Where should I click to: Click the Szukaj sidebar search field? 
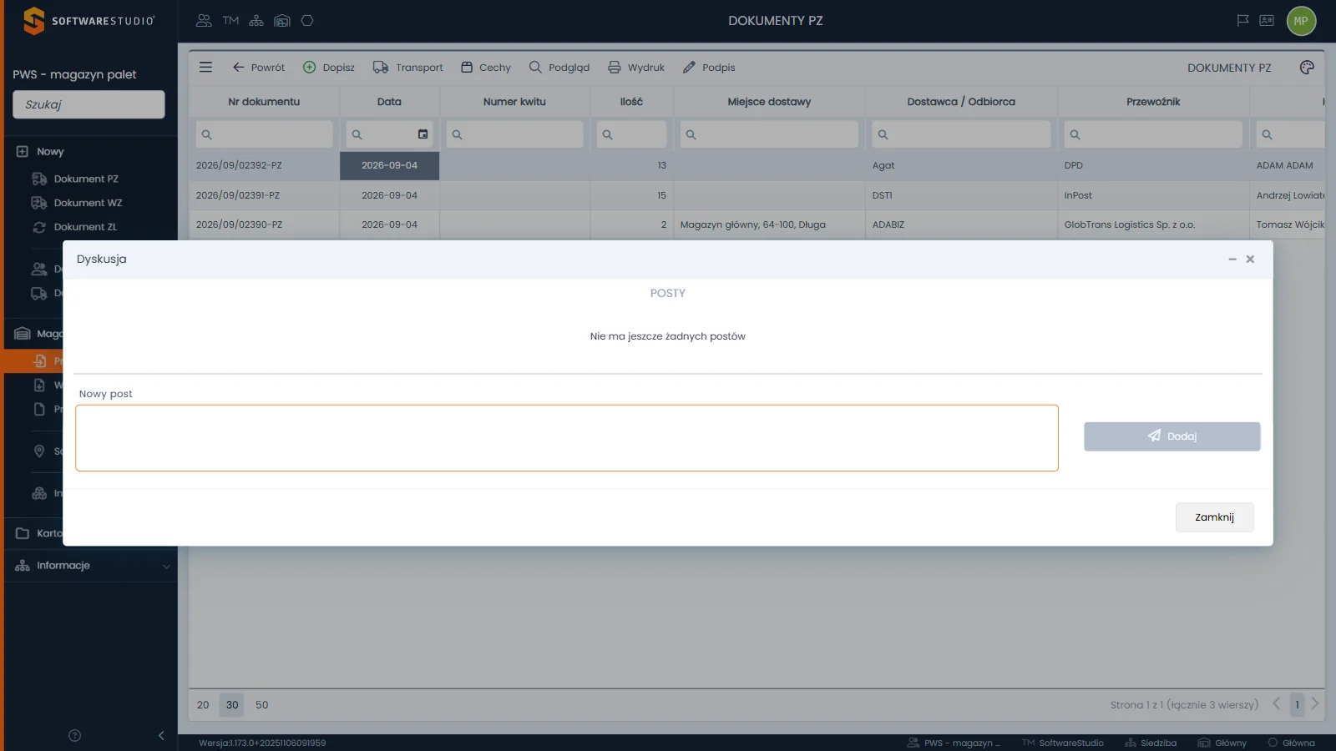89,104
